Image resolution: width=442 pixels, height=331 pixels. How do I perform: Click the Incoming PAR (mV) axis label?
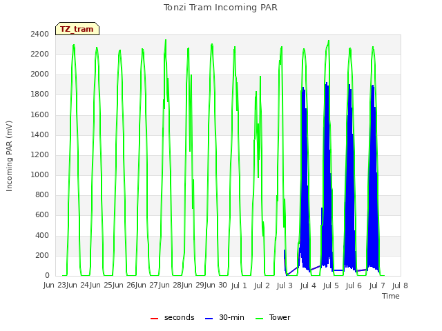tap(9, 157)
